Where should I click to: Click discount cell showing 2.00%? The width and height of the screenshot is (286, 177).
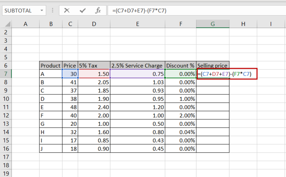click(x=181, y=115)
